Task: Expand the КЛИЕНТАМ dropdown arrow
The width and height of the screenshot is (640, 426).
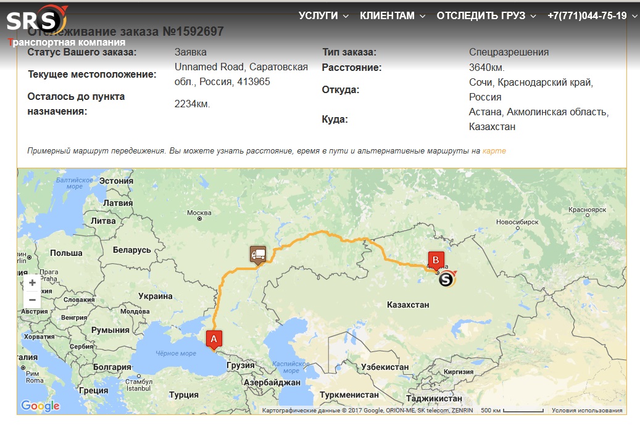Action: click(x=422, y=16)
